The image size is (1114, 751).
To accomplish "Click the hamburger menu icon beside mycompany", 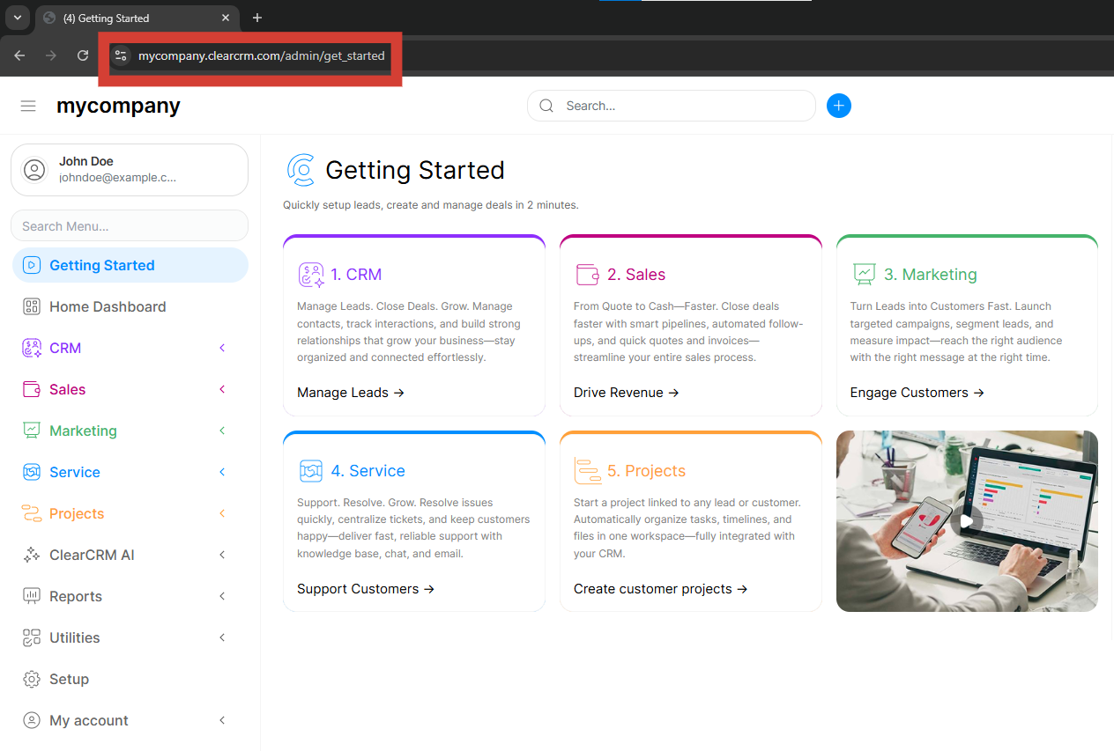I will 28,106.
